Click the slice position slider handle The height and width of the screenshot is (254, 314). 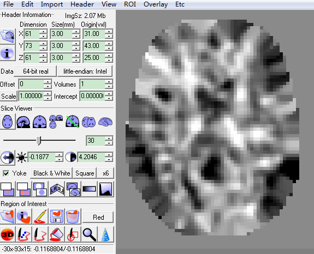(x=39, y=141)
